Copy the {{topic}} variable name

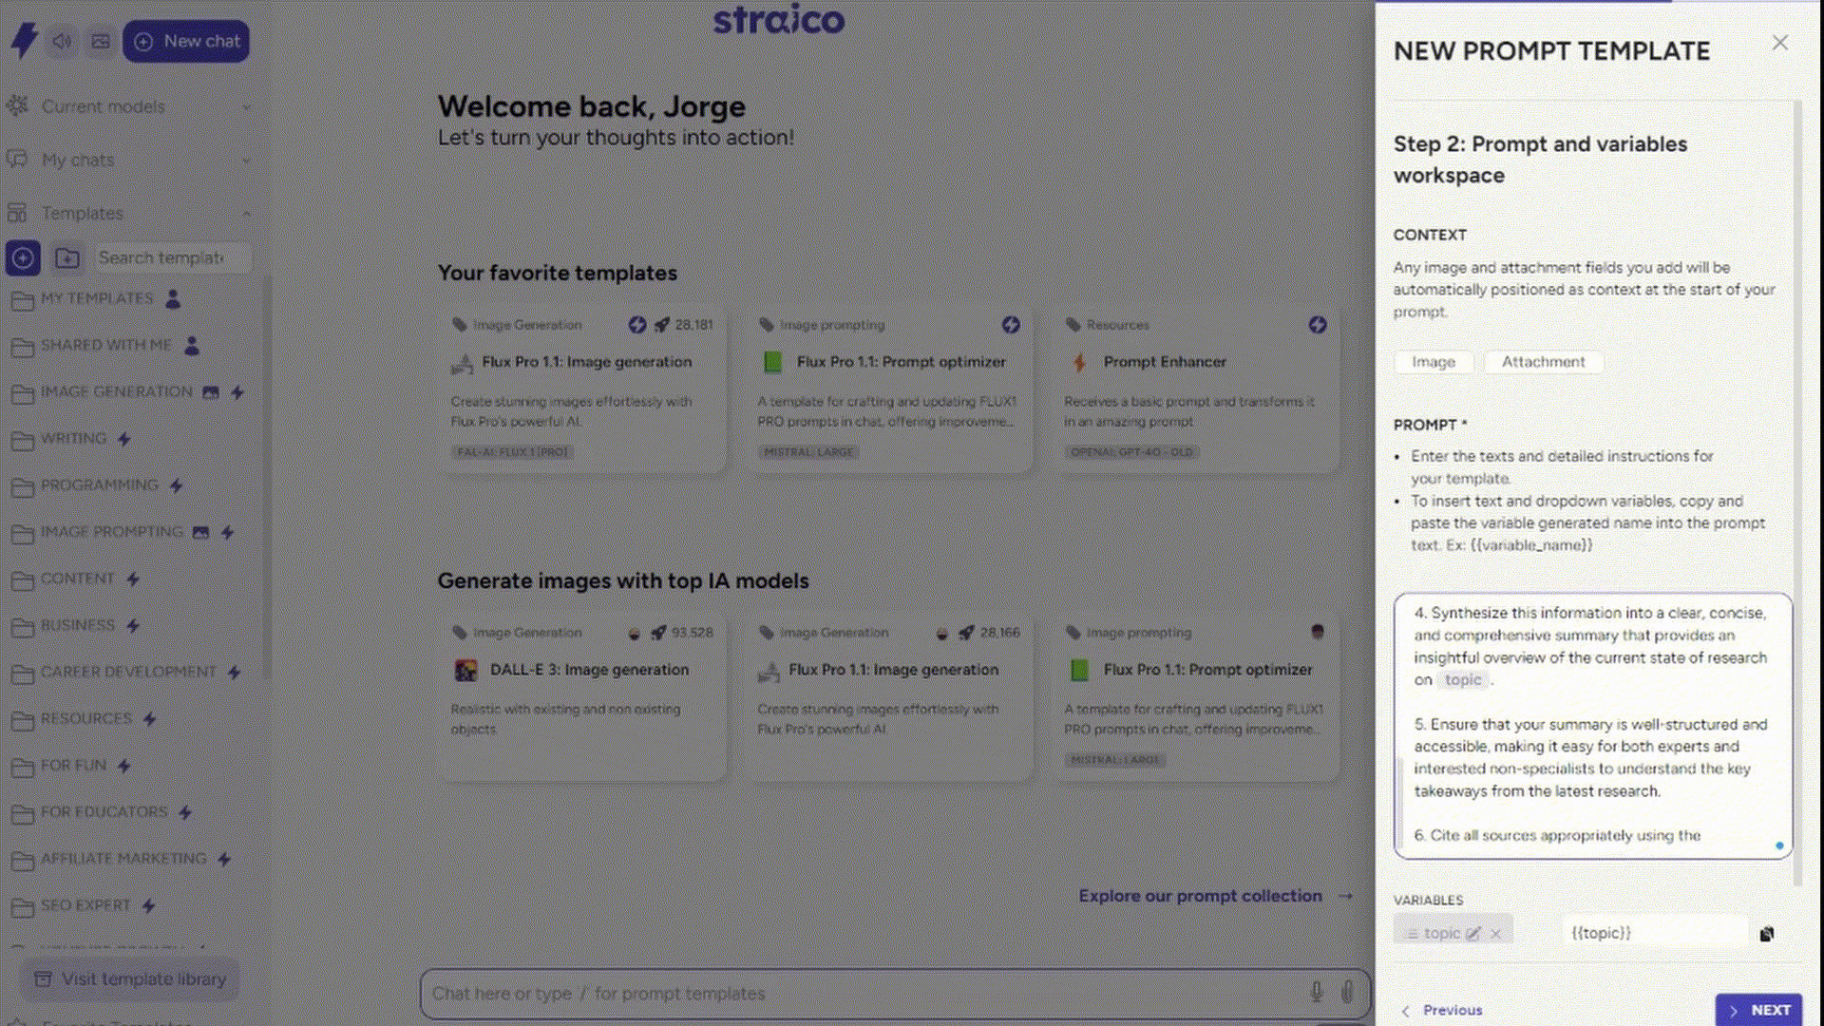pos(1767,934)
